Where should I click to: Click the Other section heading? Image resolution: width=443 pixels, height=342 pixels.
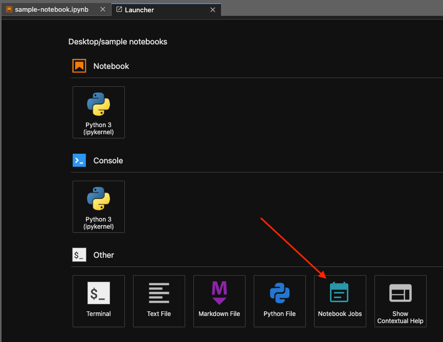(104, 255)
